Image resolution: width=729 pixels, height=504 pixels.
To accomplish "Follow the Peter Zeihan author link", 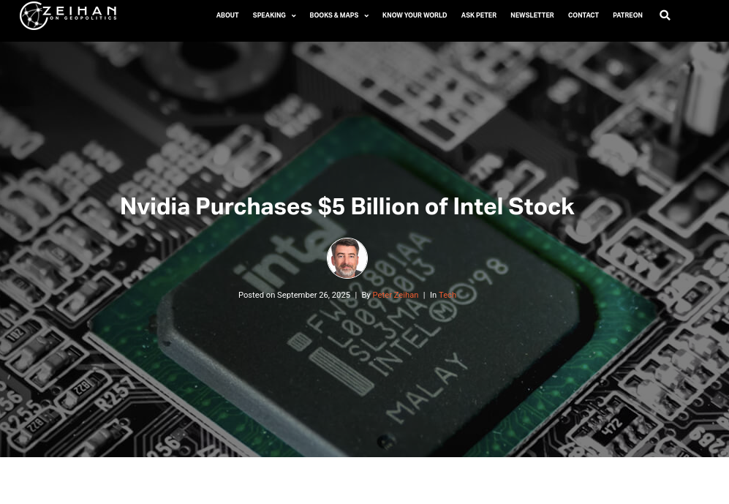I will 395,295.
